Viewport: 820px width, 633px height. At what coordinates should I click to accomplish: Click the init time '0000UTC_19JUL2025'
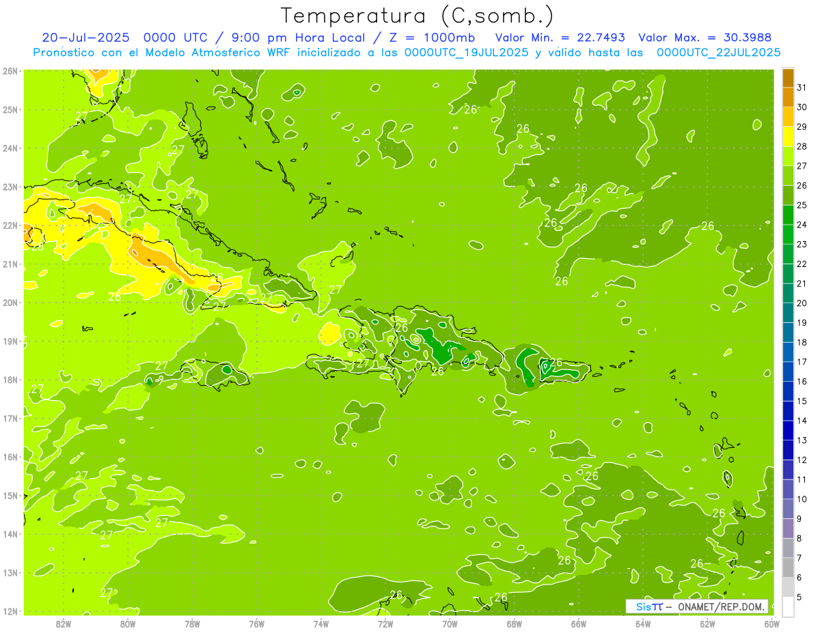click(467, 53)
